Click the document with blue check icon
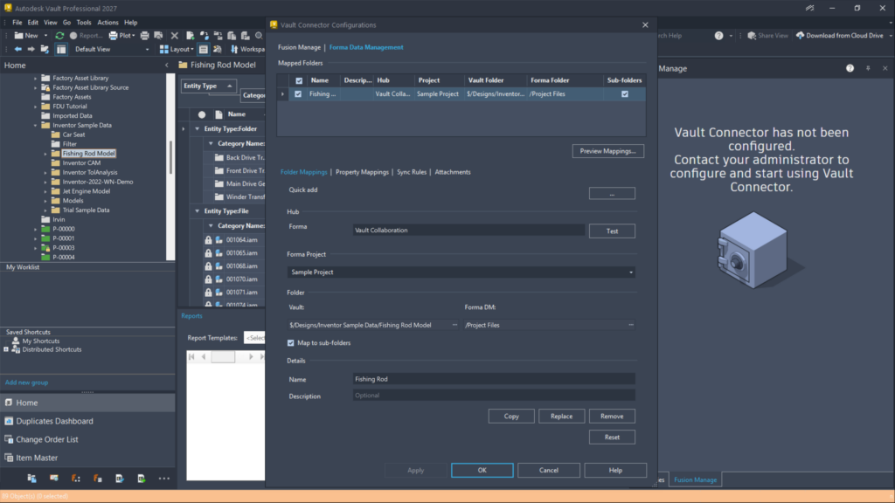895x503 pixels. [120, 479]
